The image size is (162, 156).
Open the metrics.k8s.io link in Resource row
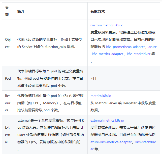pyautogui.click(x=101, y=96)
